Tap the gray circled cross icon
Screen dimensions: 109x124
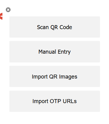[x=8, y=10]
